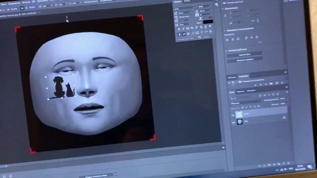
Task: Click the record button in Actions panel
Action: tap(261, 85)
